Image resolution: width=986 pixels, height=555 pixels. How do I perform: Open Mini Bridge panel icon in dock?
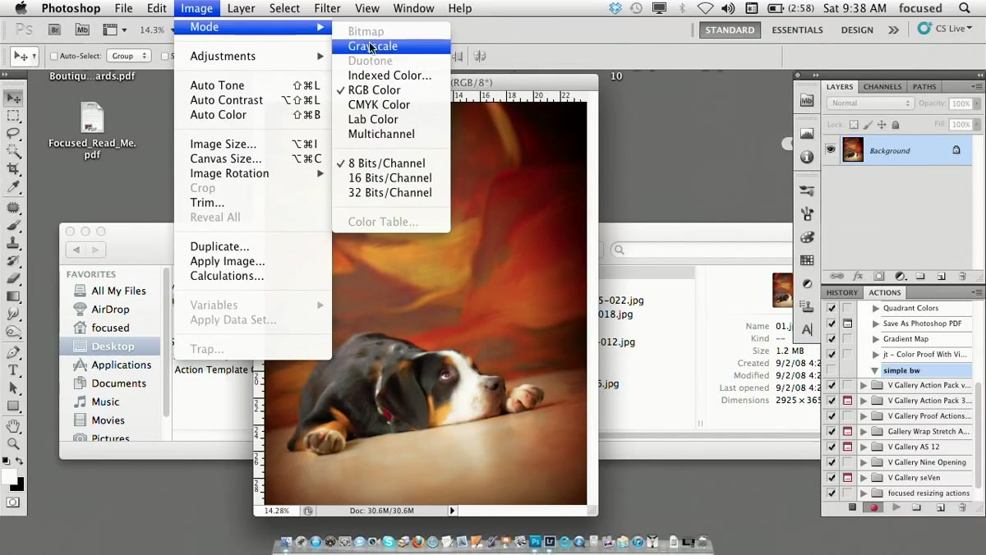(807, 100)
